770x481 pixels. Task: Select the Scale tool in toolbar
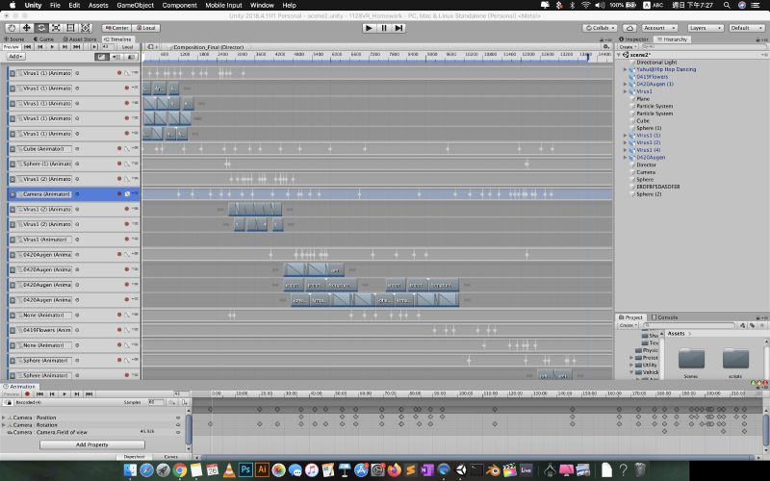click(x=56, y=28)
